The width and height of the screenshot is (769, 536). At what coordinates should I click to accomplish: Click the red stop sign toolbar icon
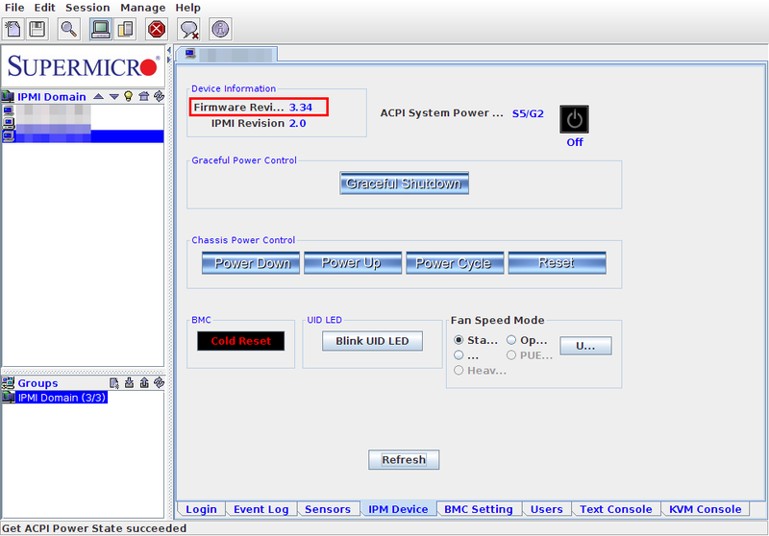[x=157, y=29]
